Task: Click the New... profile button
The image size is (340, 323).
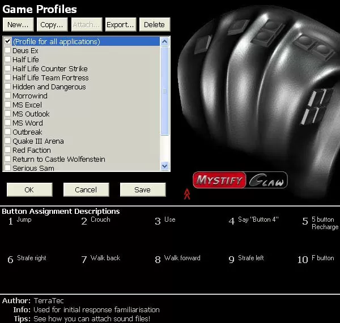Action: point(18,25)
